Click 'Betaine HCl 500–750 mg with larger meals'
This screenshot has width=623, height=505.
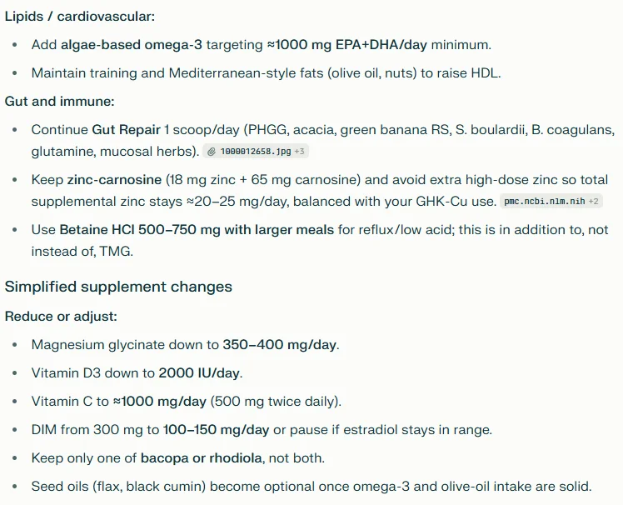[197, 230]
